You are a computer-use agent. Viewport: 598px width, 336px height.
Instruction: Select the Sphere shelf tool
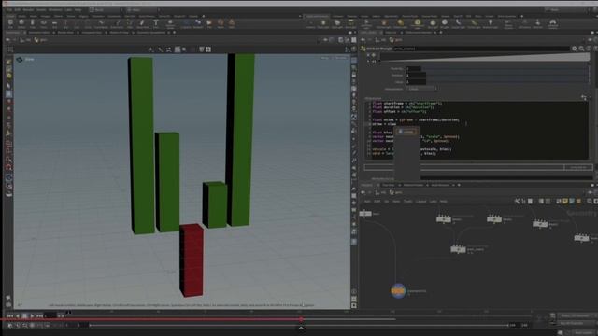pos(21,23)
